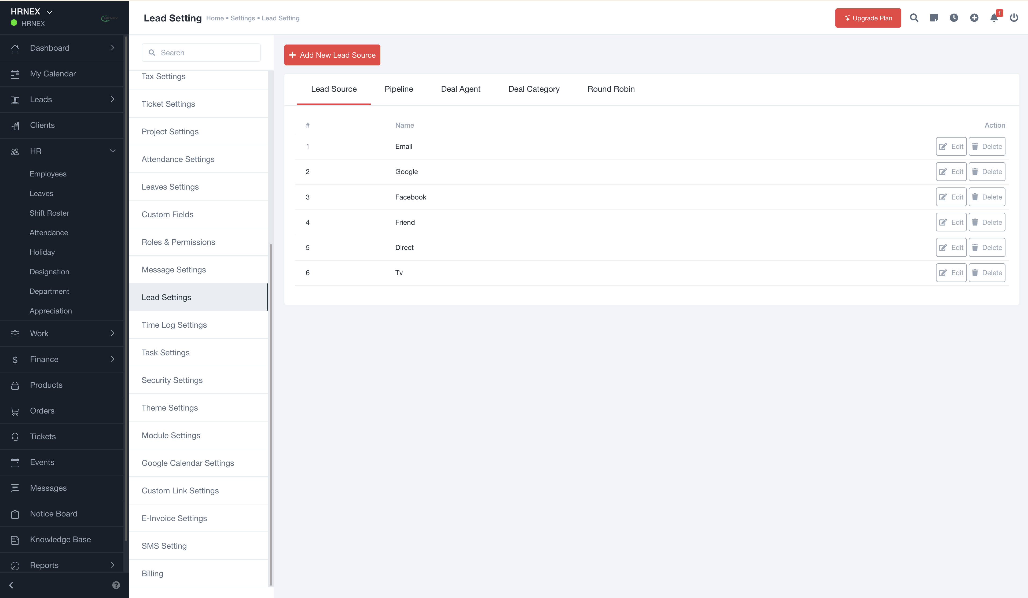Open Products in sidebar
1028x598 pixels.
click(62, 385)
